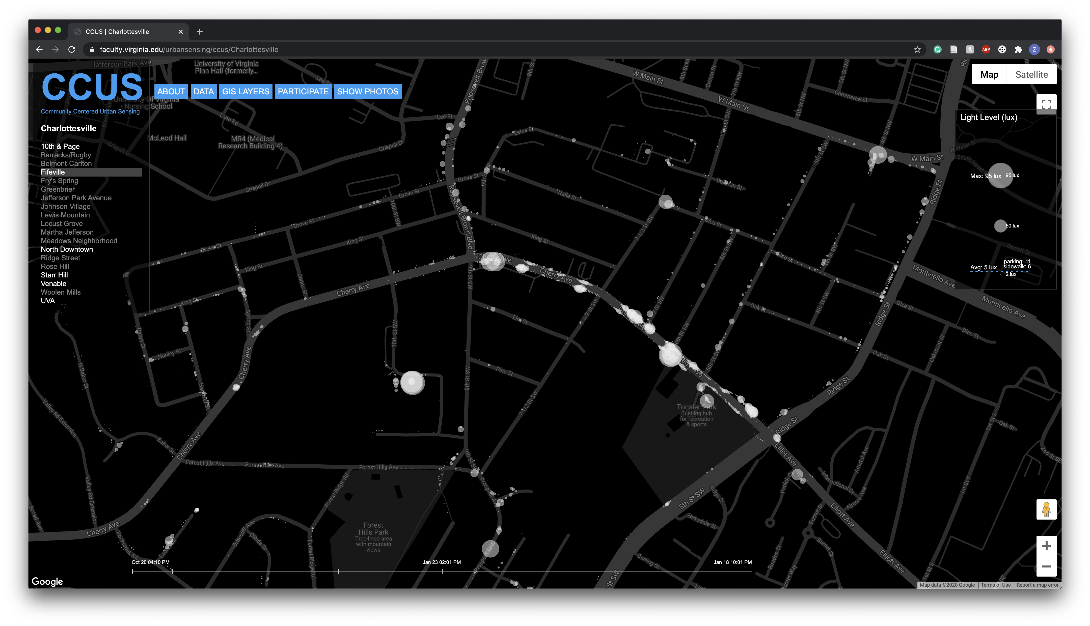Screen dimensions: 1090x626
Task: Open the ABOUT menu item
Action: (171, 92)
